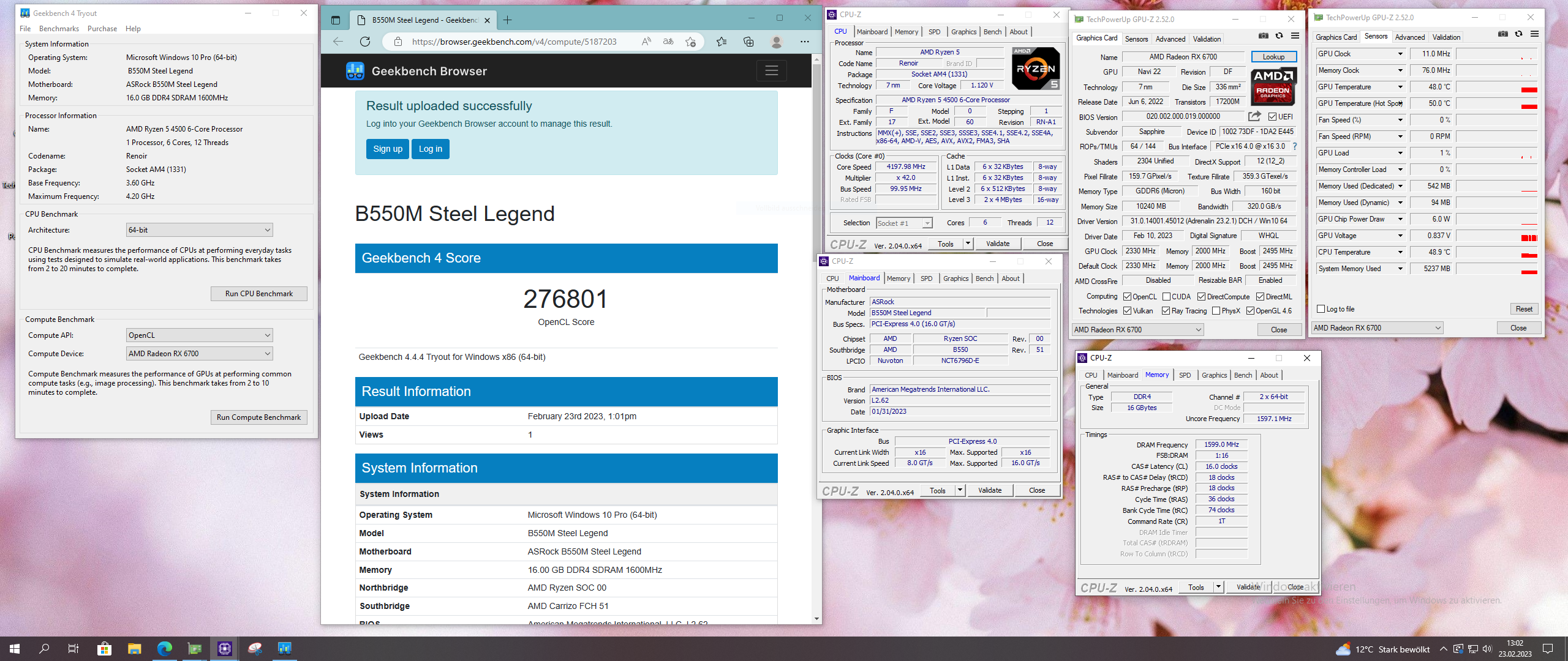Viewport: 1568px width, 661px height.
Task: Click Reset button in GPU-Z Sensors
Action: (1524, 309)
